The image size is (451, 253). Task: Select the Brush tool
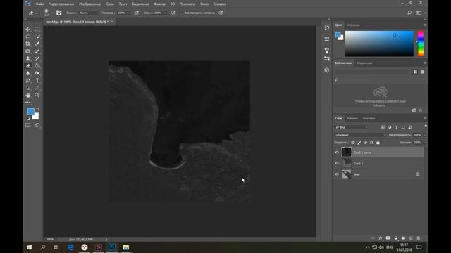(x=37, y=51)
